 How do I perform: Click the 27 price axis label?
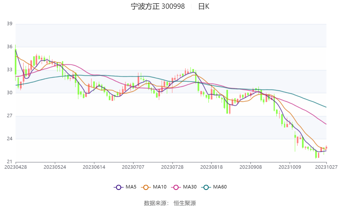(9, 116)
